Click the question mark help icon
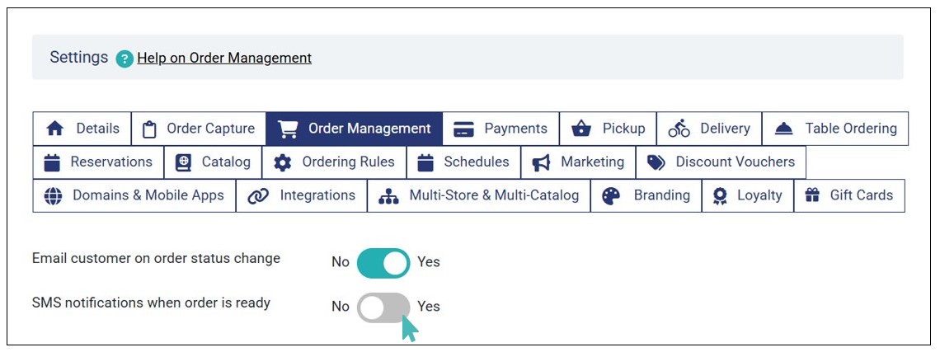Screen dimensions: 940x352 [125, 59]
